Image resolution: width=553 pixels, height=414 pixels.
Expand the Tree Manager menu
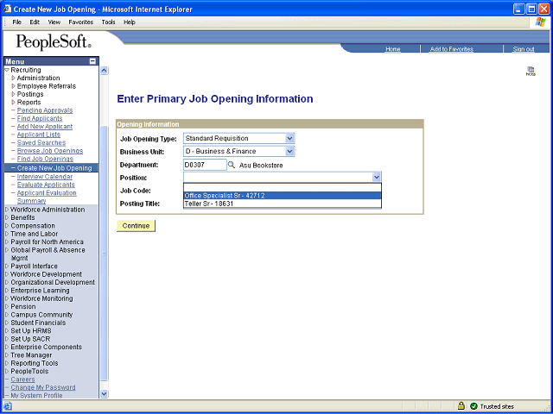pyautogui.click(x=7, y=354)
